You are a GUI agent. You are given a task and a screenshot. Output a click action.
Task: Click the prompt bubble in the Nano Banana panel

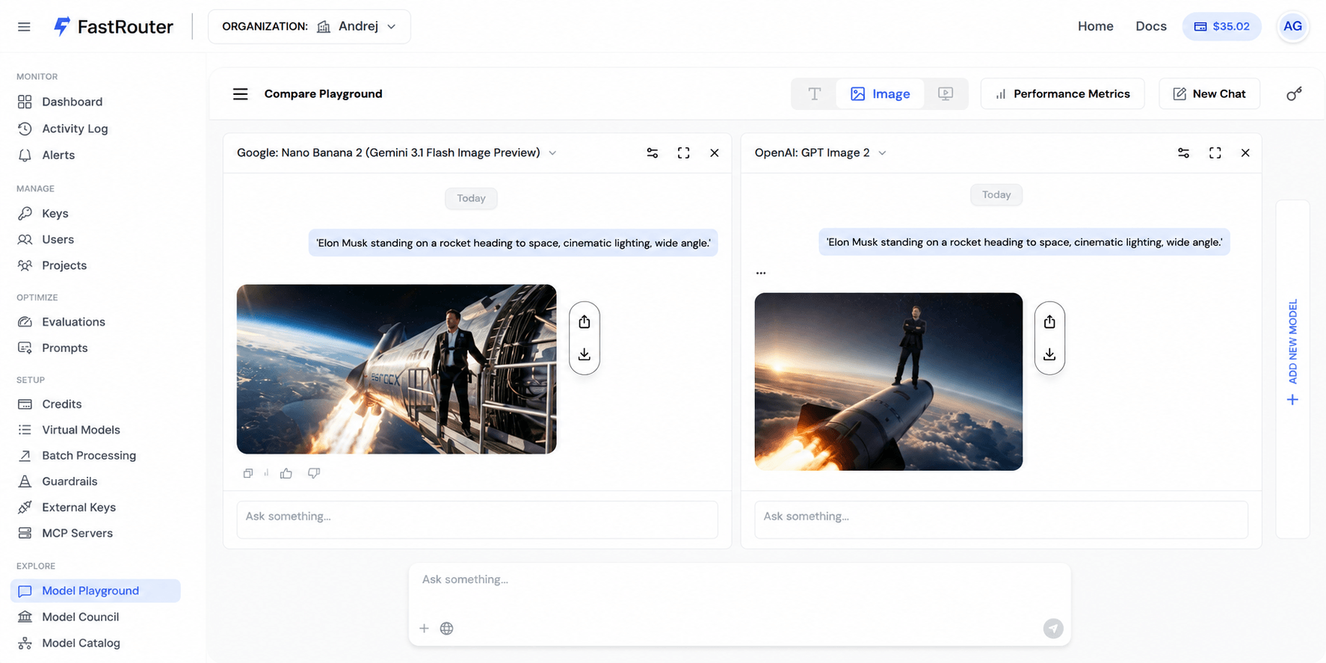(x=513, y=243)
